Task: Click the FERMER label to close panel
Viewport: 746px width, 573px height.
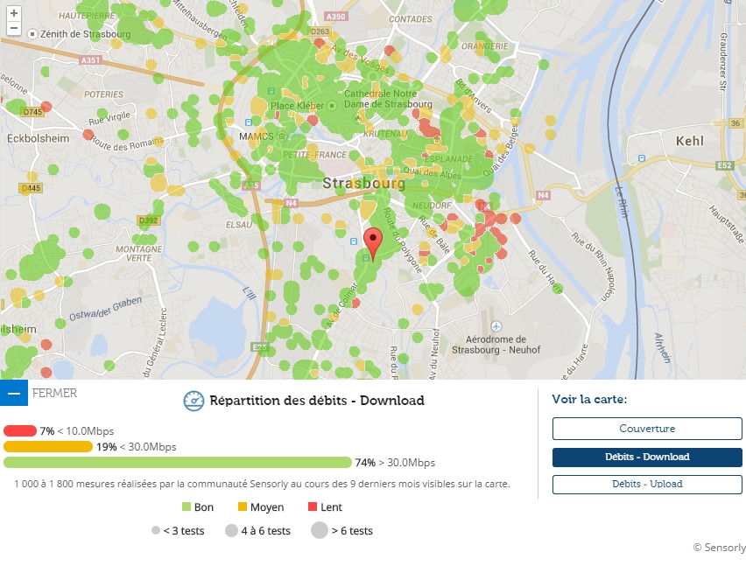Action: tap(54, 394)
